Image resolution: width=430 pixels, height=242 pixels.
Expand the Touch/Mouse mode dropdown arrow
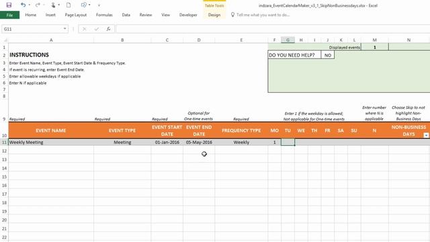point(58,5)
